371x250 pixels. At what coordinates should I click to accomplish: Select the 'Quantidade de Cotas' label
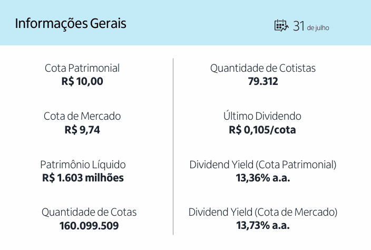click(89, 212)
